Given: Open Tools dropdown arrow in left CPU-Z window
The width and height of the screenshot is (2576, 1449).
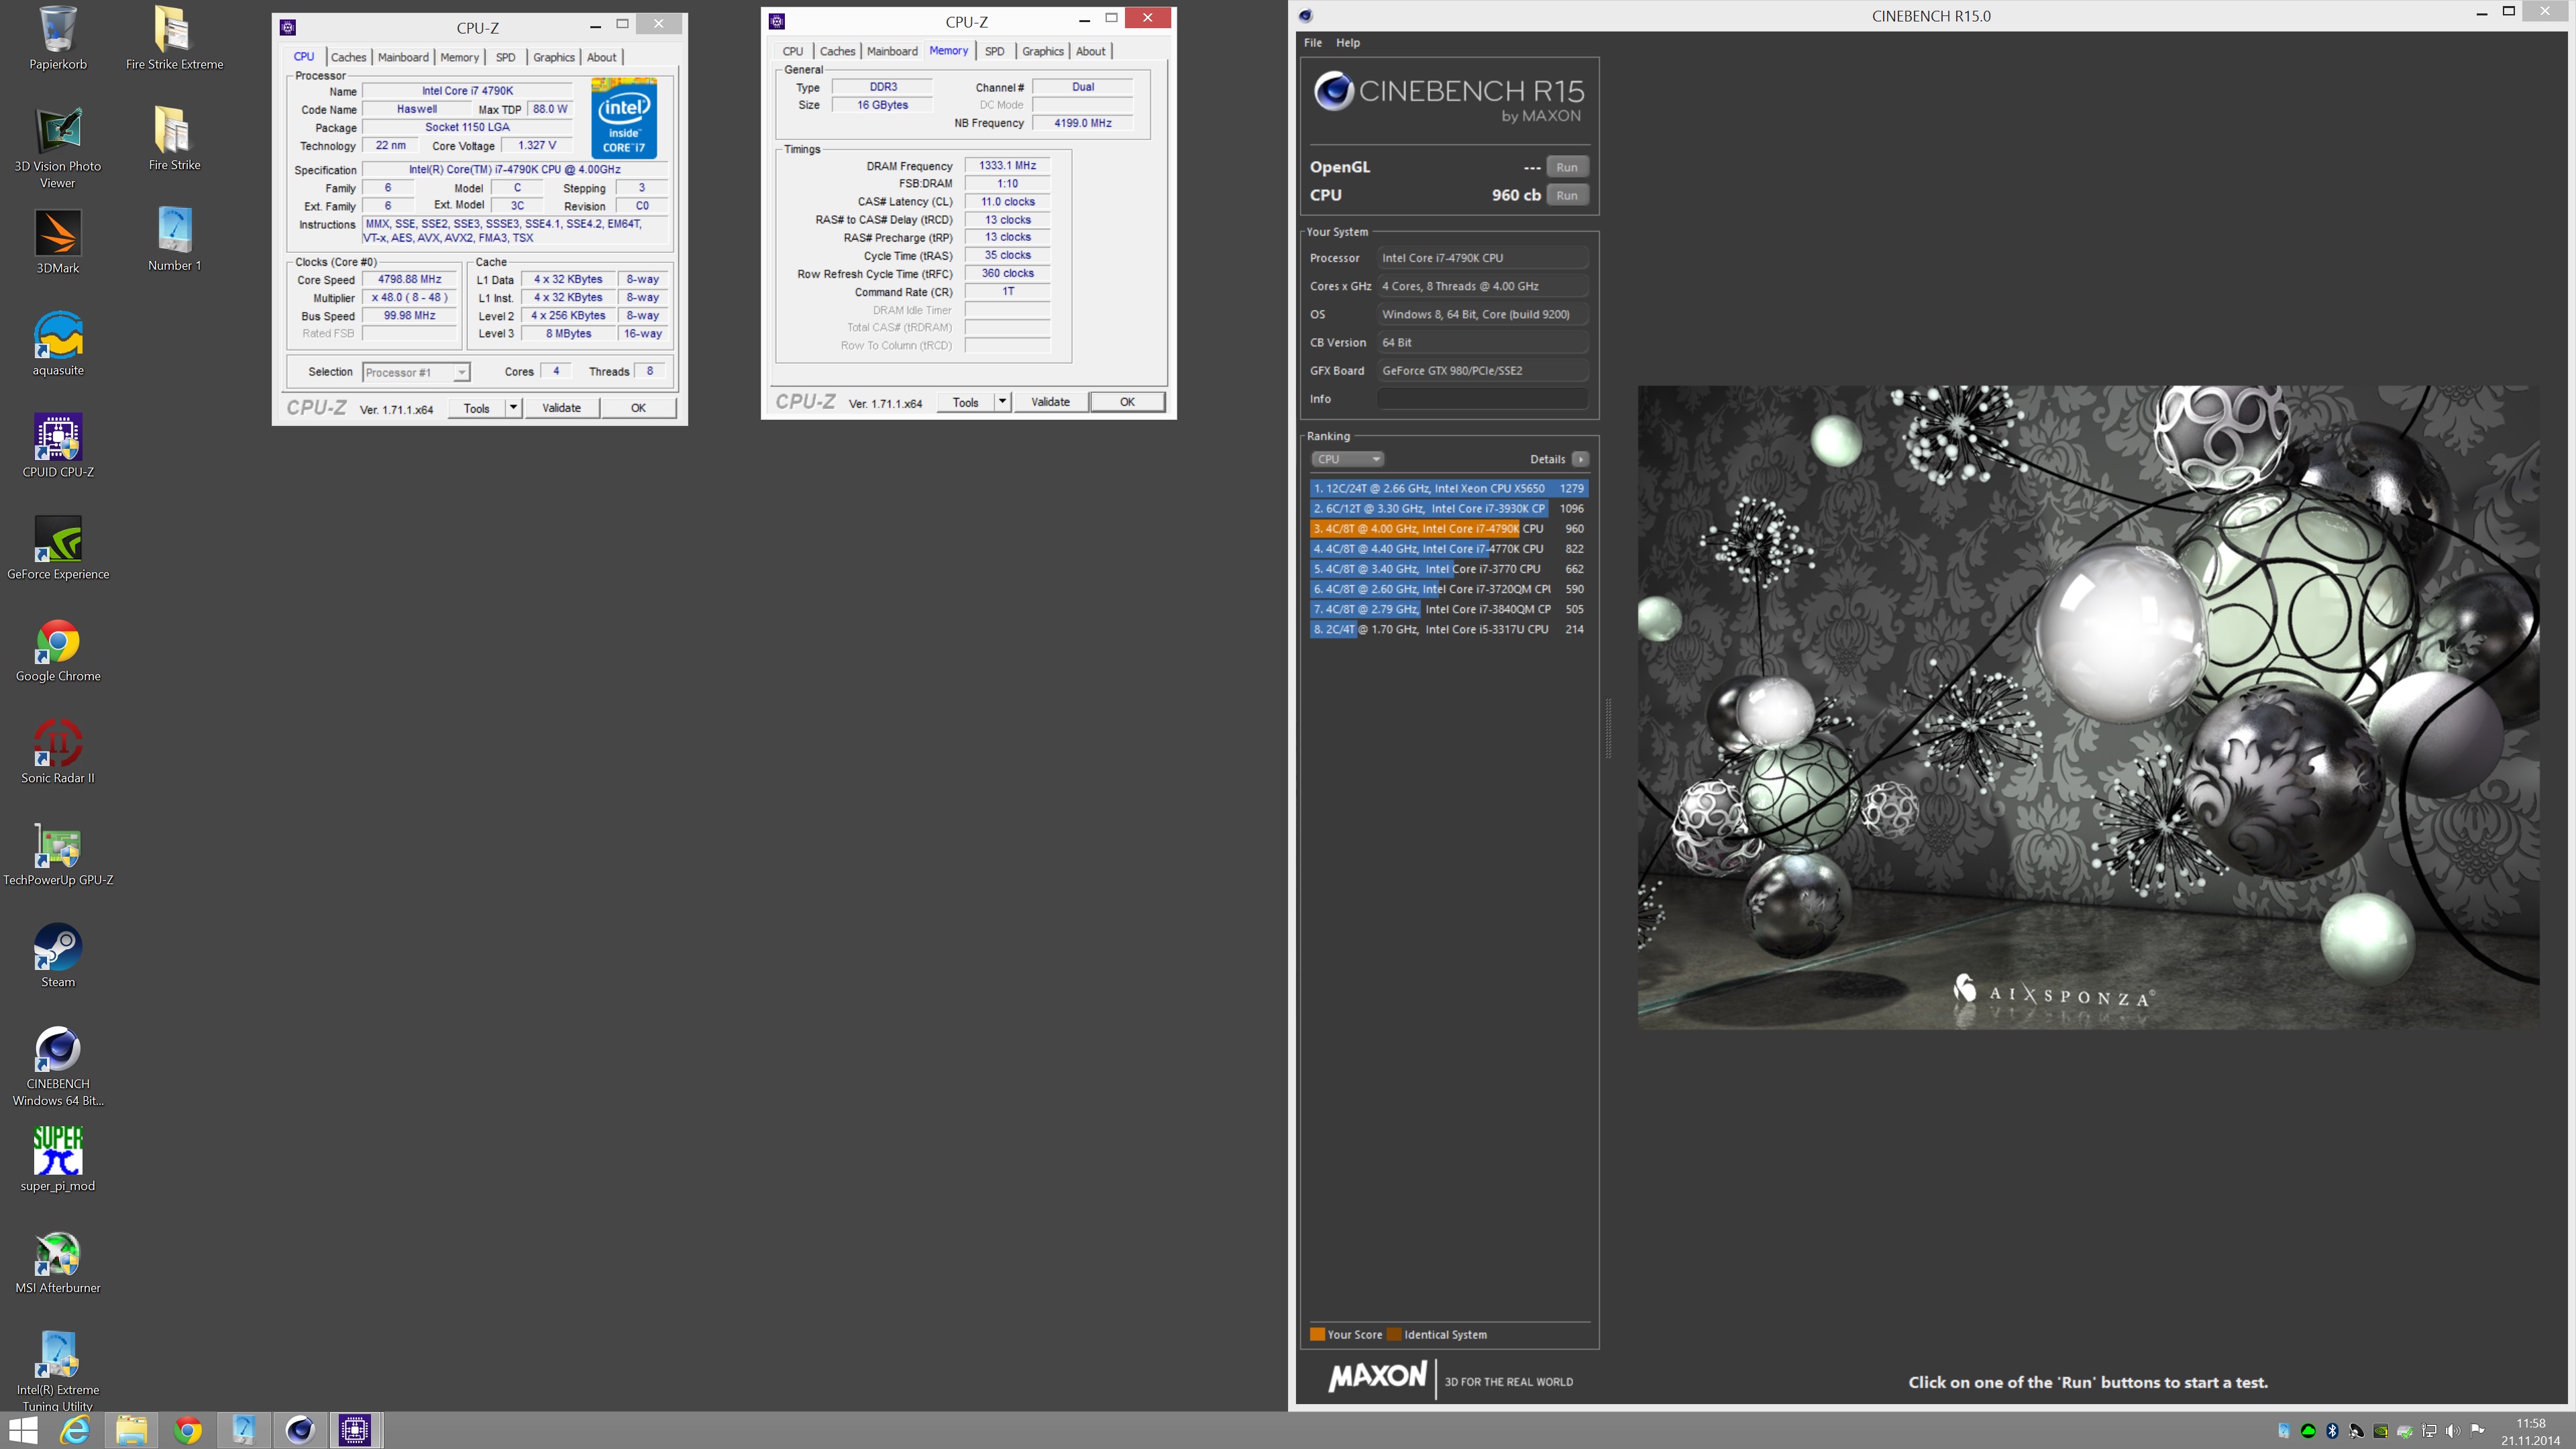Looking at the screenshot, I should pos(513,407).
